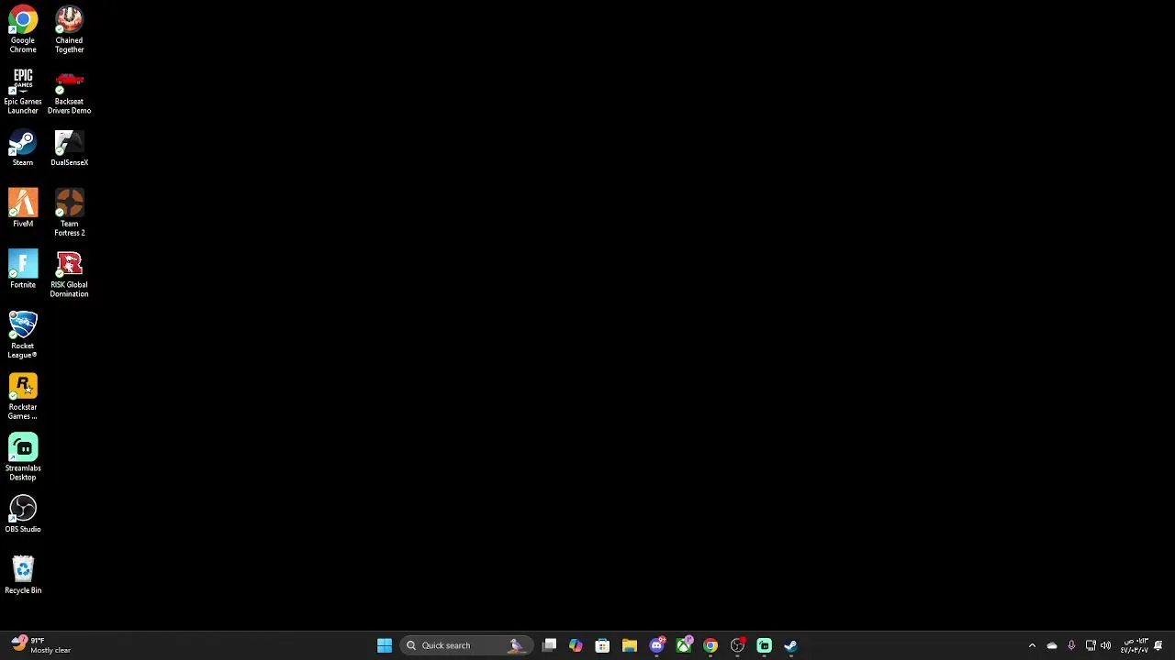
Task: Open Copilot from the taskbar
Action: tap(576, 645)
